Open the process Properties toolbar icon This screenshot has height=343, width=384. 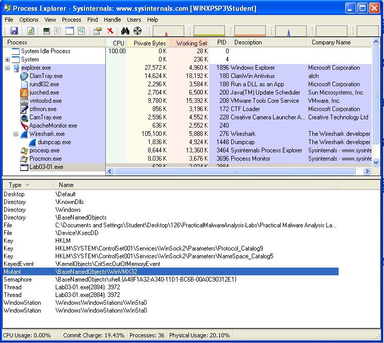coord(98,31)
